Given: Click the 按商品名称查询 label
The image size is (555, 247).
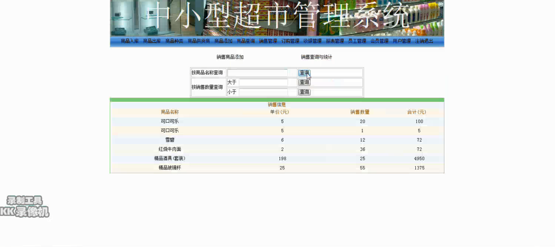Looking at the screenshot, I should [x=207, y=73].
